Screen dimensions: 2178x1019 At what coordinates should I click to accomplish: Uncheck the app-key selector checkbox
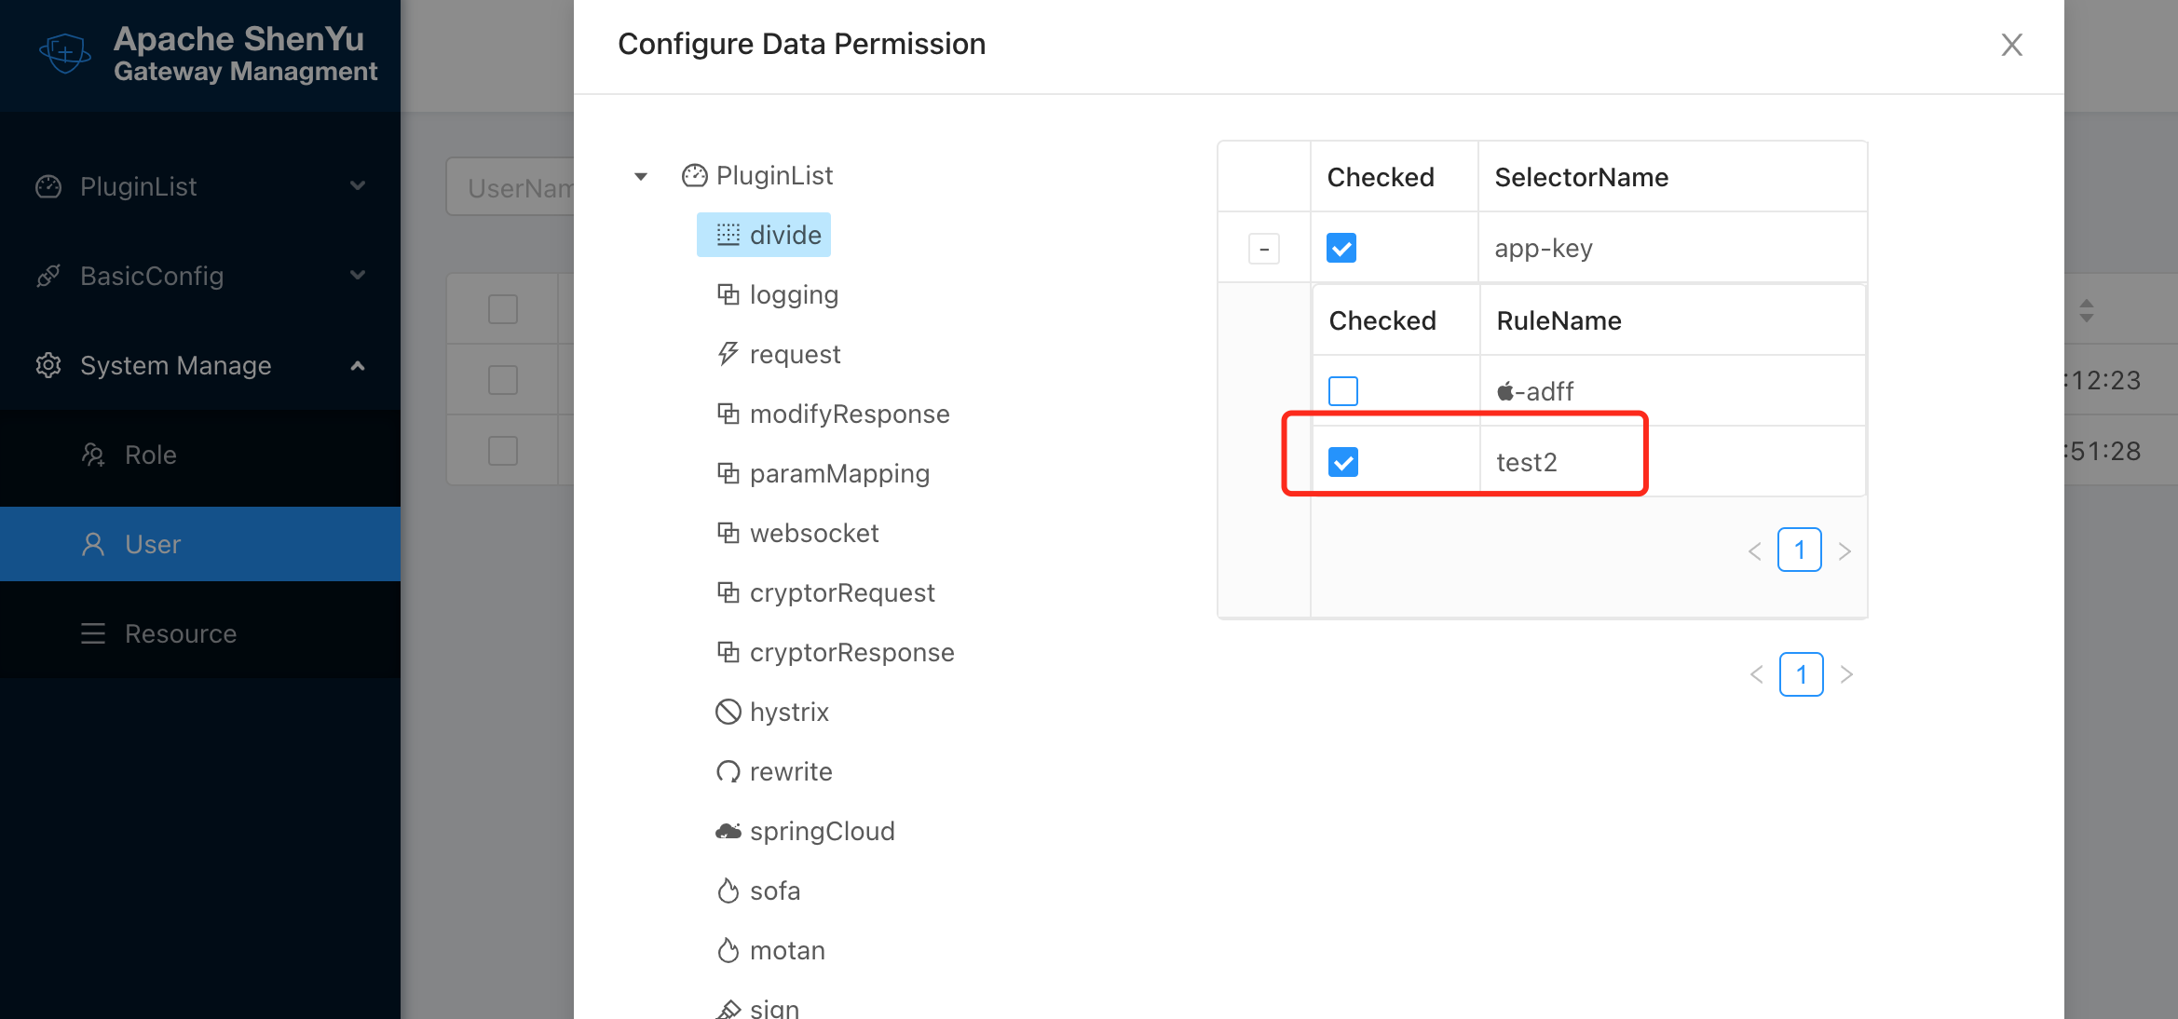[x=1341, y=249]
